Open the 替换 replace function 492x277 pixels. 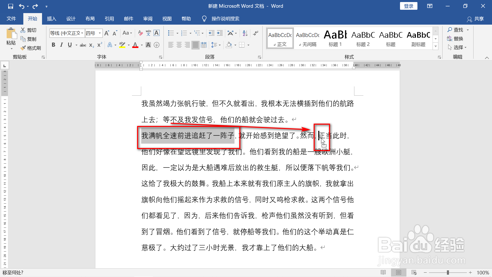458,38
